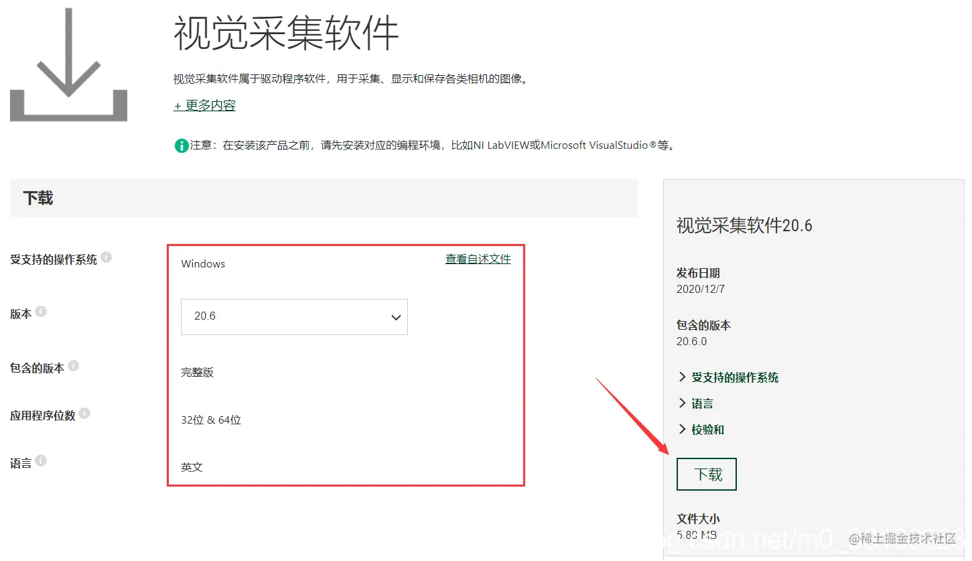Image resolution: width=972 pixels, height=561 pixels.
Task: Expand 校验和 section in the sidebar
Action: click(701, 430)
